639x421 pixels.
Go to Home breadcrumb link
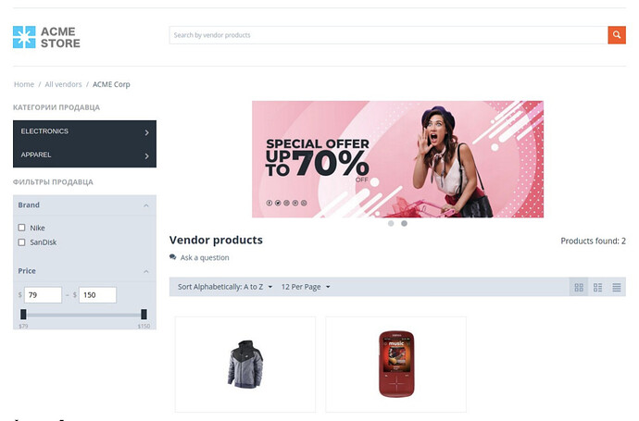point(24,84)
